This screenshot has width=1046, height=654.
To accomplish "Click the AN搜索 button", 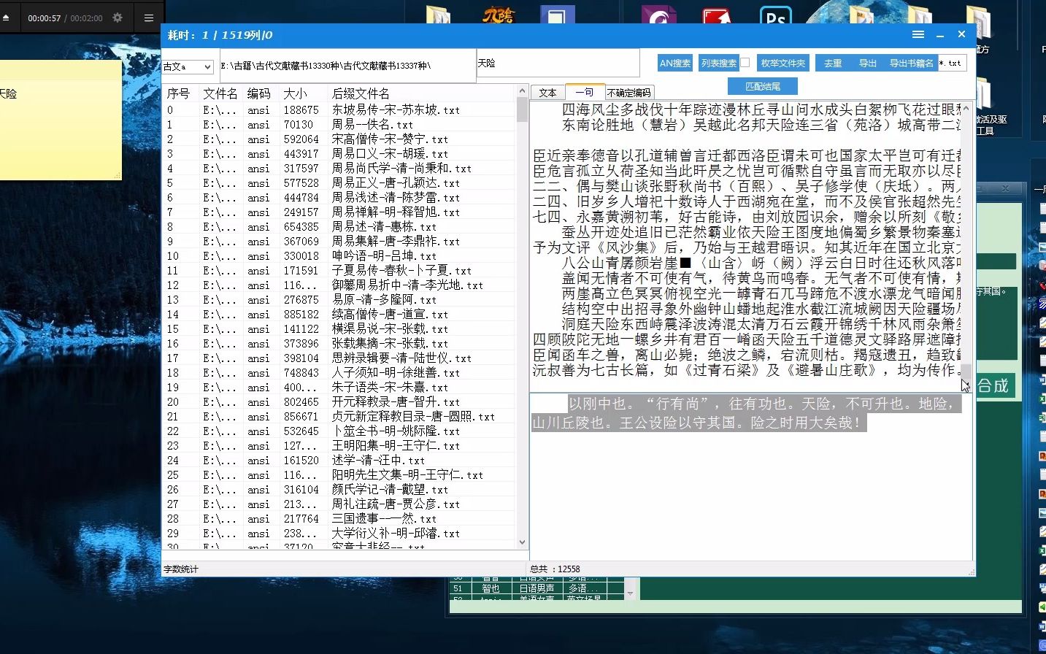I will 675,64.
